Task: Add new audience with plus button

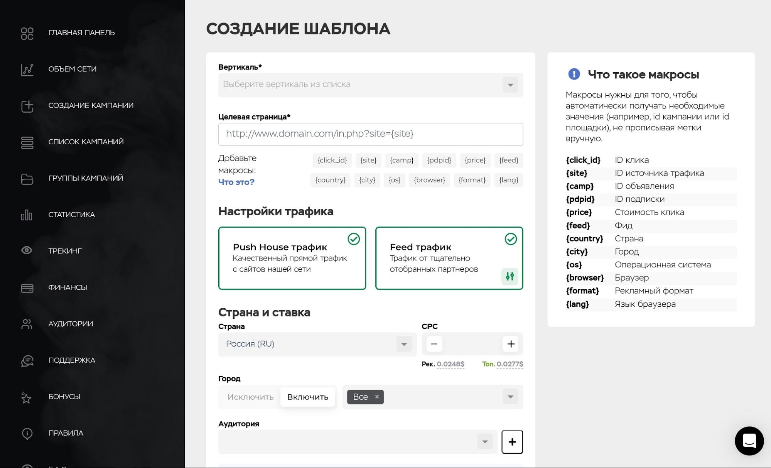Action: point(512,442)
